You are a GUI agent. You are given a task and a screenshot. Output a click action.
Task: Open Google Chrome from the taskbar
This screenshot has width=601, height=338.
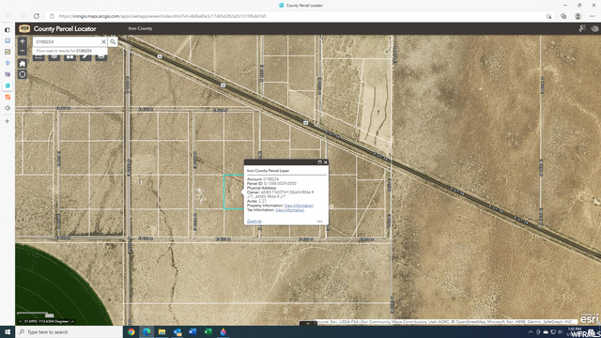click(x=131, y=331)
